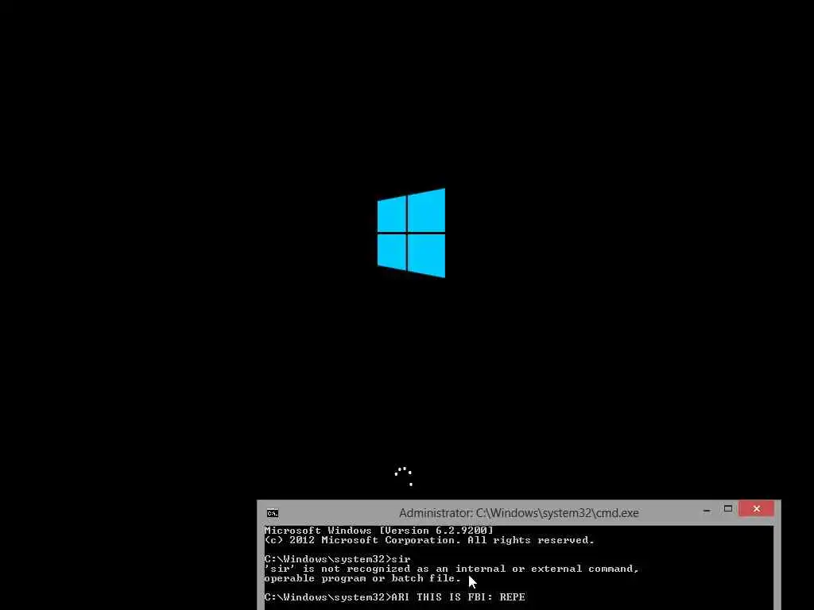Click the "'sir' is not recognized" error line

pos(452,569)
